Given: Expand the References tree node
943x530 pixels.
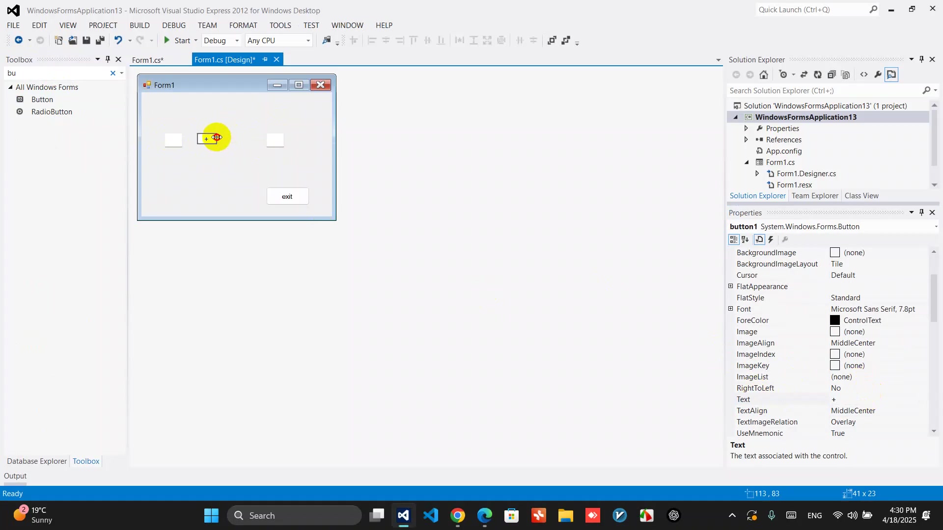Looking at the screenshot, I should point(746,139).
